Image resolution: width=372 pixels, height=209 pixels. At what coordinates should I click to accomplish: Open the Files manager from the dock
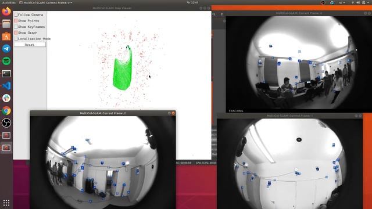(x=6, y=24)
